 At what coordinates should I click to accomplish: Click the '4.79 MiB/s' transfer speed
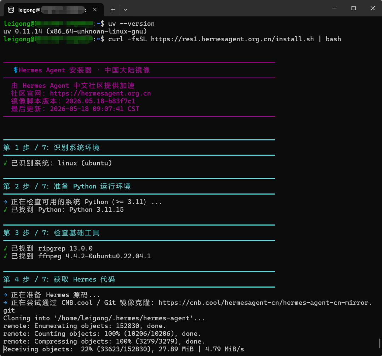[224, 349]
